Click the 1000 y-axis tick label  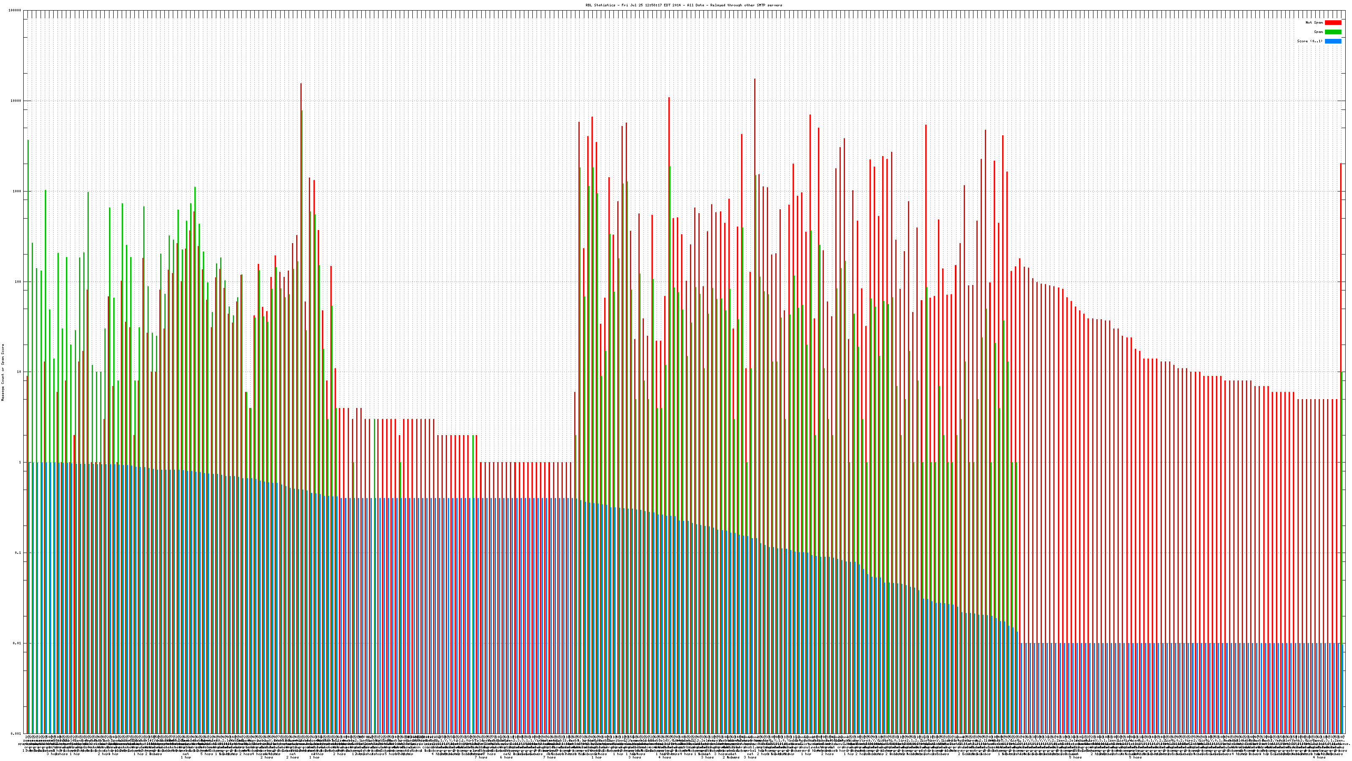pyautogui.click(x=18, y=191)
